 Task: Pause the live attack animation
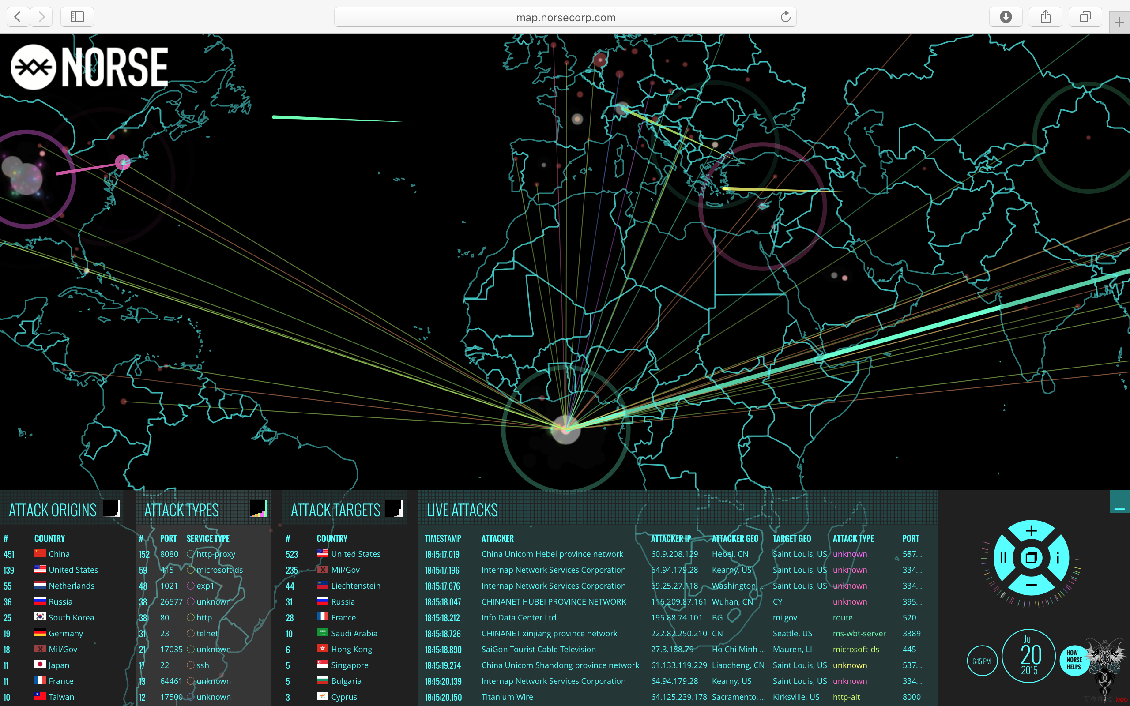[1003, 557]
